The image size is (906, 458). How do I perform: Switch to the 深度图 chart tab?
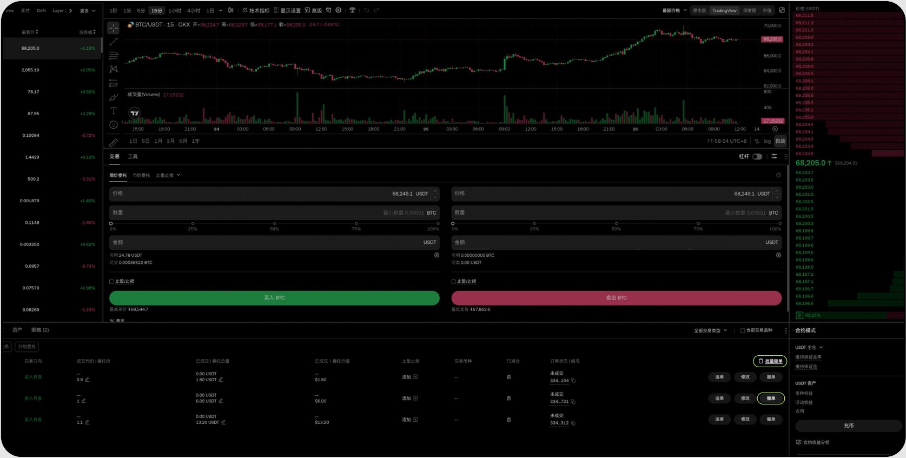tap(749, 10)
